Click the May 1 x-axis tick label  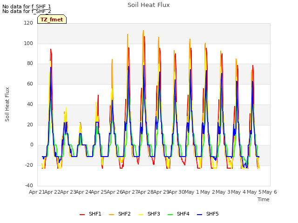192,192
